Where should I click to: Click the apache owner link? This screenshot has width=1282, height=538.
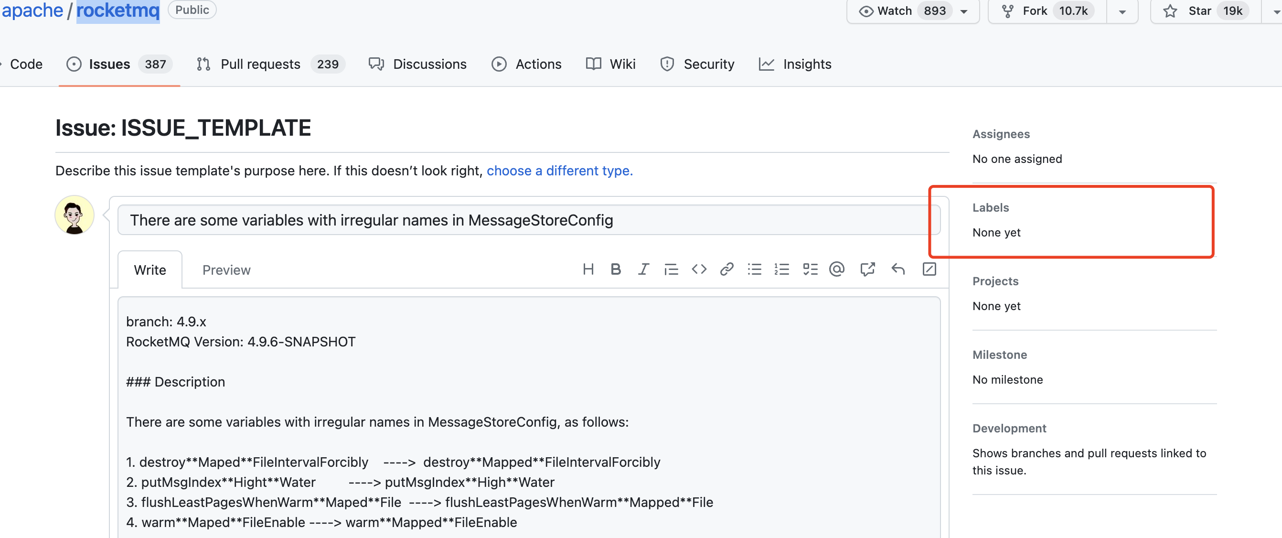click(32, 10)
